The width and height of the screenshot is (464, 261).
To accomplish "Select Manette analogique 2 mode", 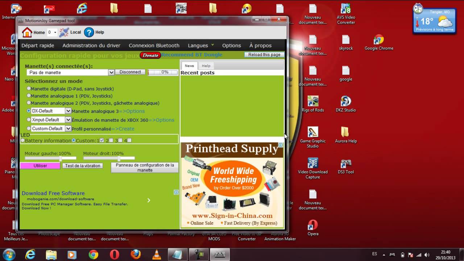I will click(29, 103).
